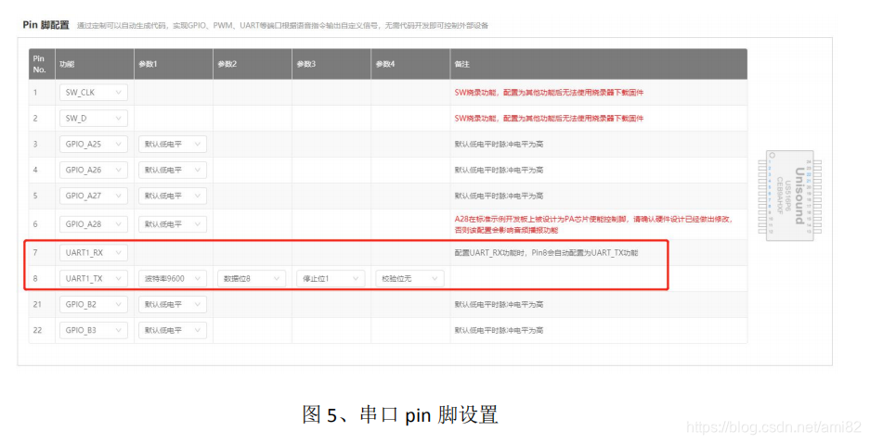Click the Pin No. column header

[x=42, y=64]
